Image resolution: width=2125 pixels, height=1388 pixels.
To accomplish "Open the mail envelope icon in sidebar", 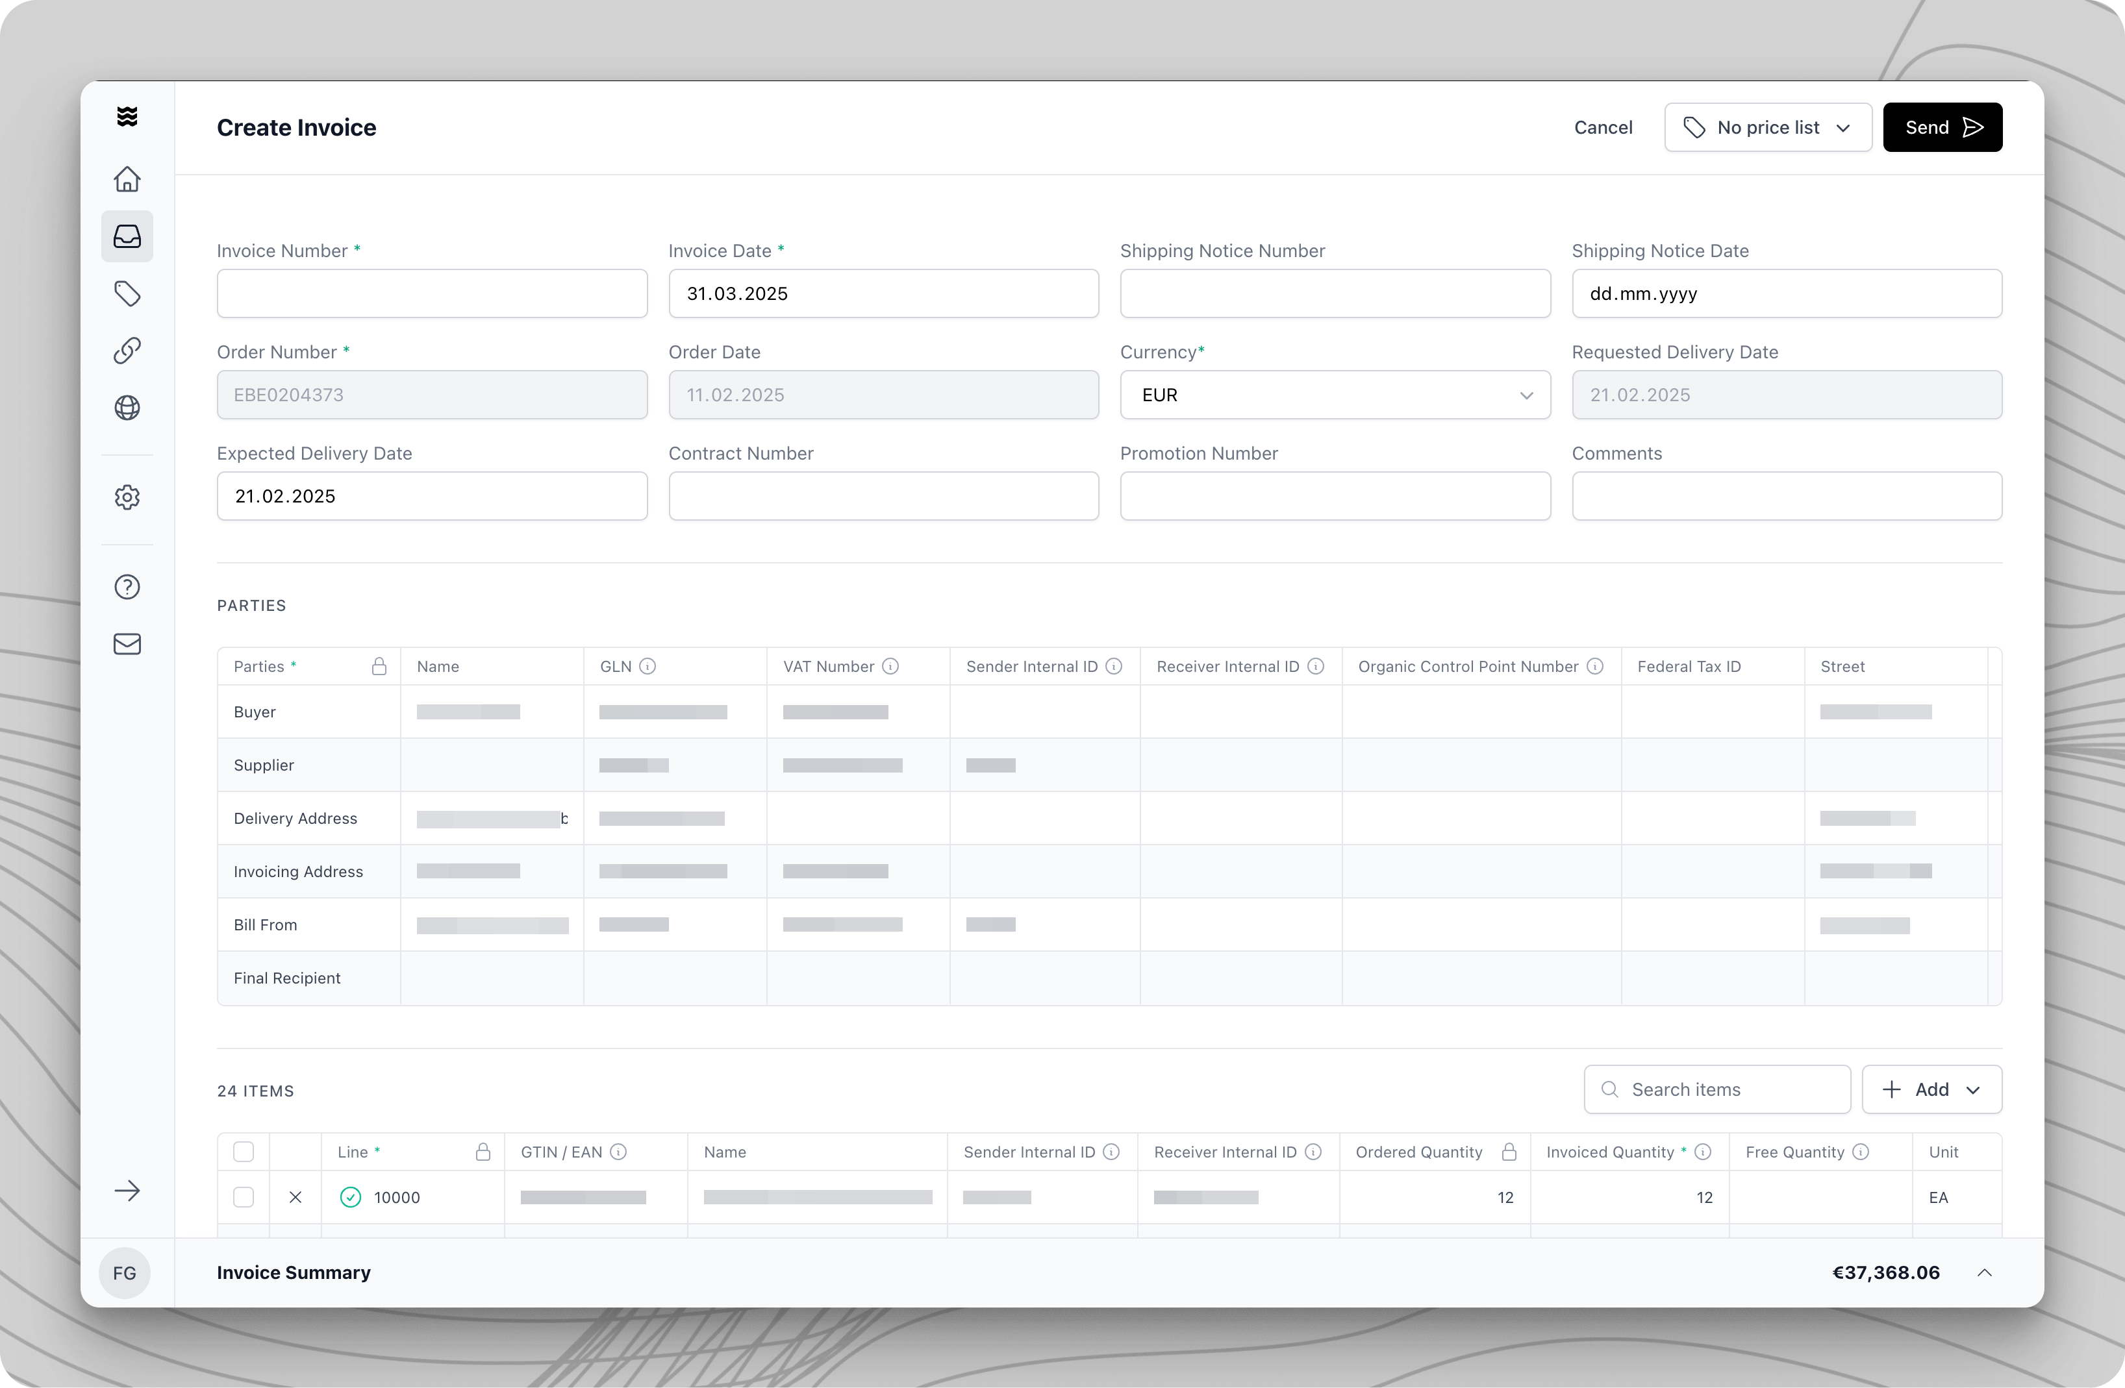I will [127, 643].
